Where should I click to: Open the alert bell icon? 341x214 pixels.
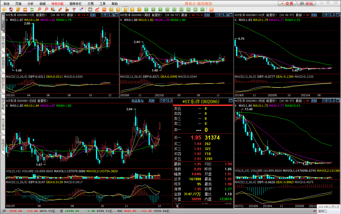point(67,9)
